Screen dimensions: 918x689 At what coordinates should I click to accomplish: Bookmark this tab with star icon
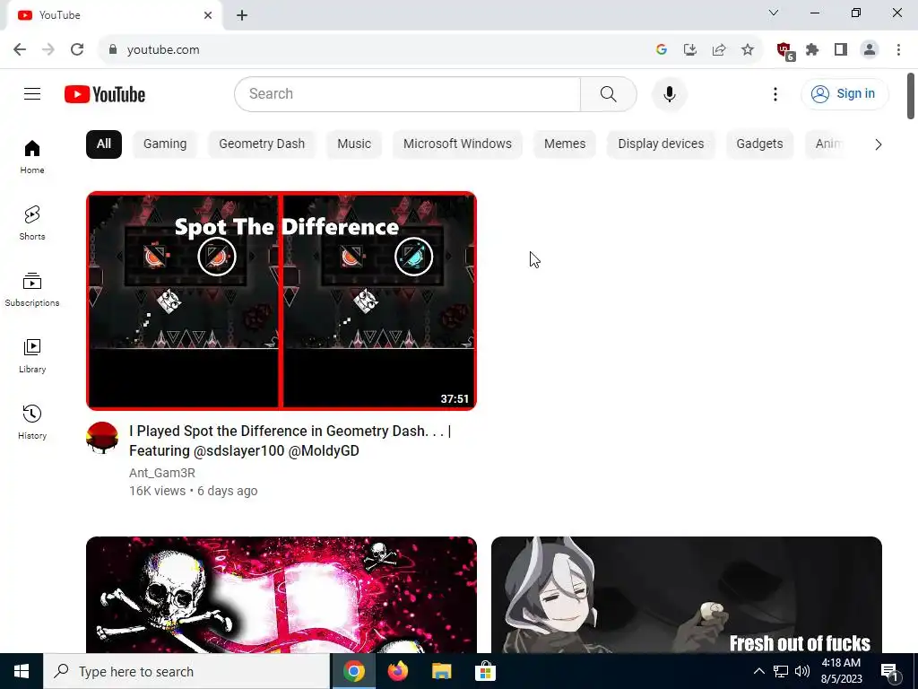pos(747,50)
